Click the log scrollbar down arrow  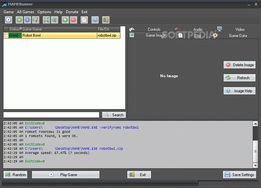point(255,165)
